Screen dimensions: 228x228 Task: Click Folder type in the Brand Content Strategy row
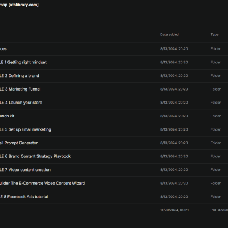(x=215, y=156)
